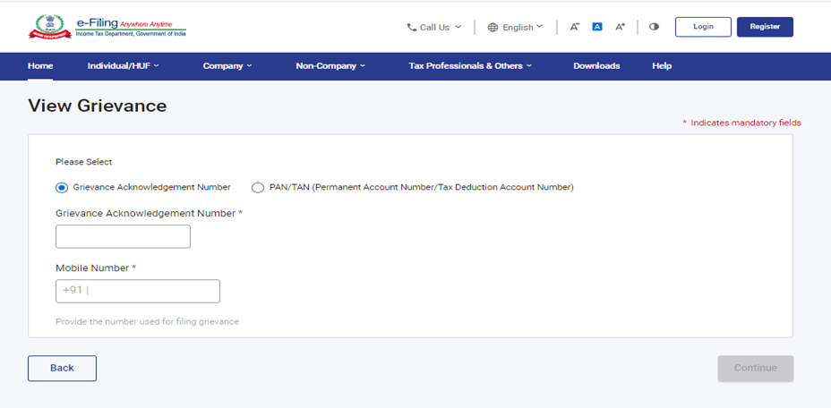This screenshot has width=831, height=408.
Task: Select the PAN/TAN radio option
Action: (x=258, y=188)
